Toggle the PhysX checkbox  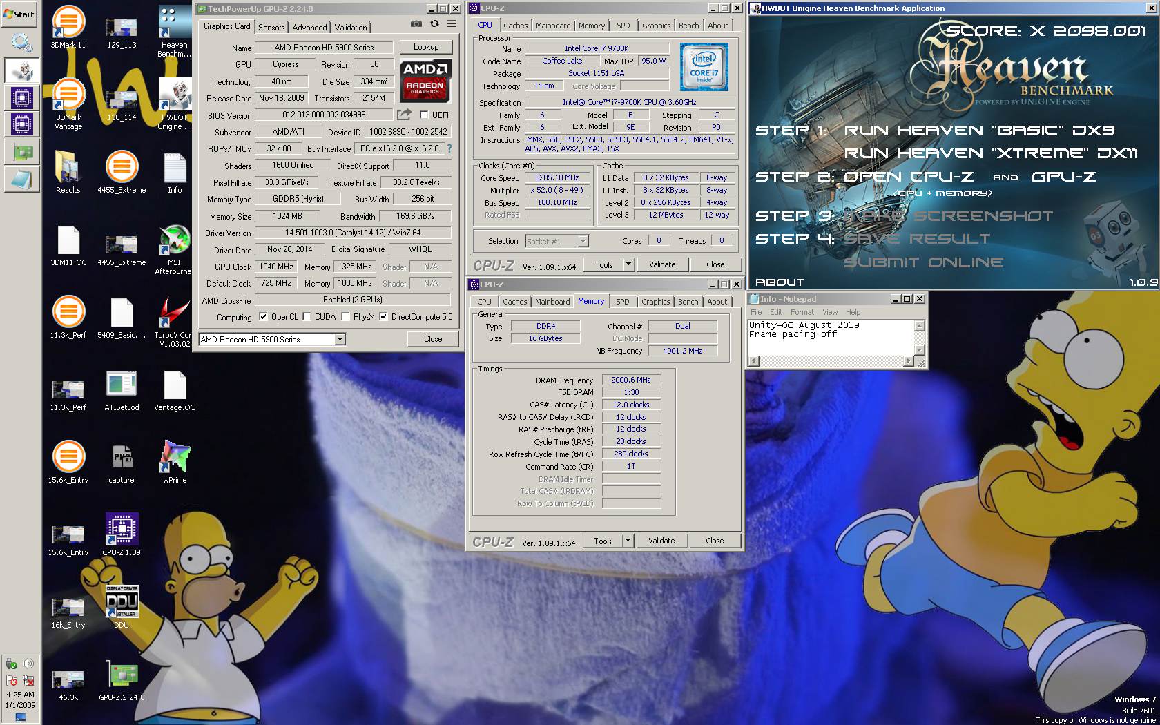point(345,317)
